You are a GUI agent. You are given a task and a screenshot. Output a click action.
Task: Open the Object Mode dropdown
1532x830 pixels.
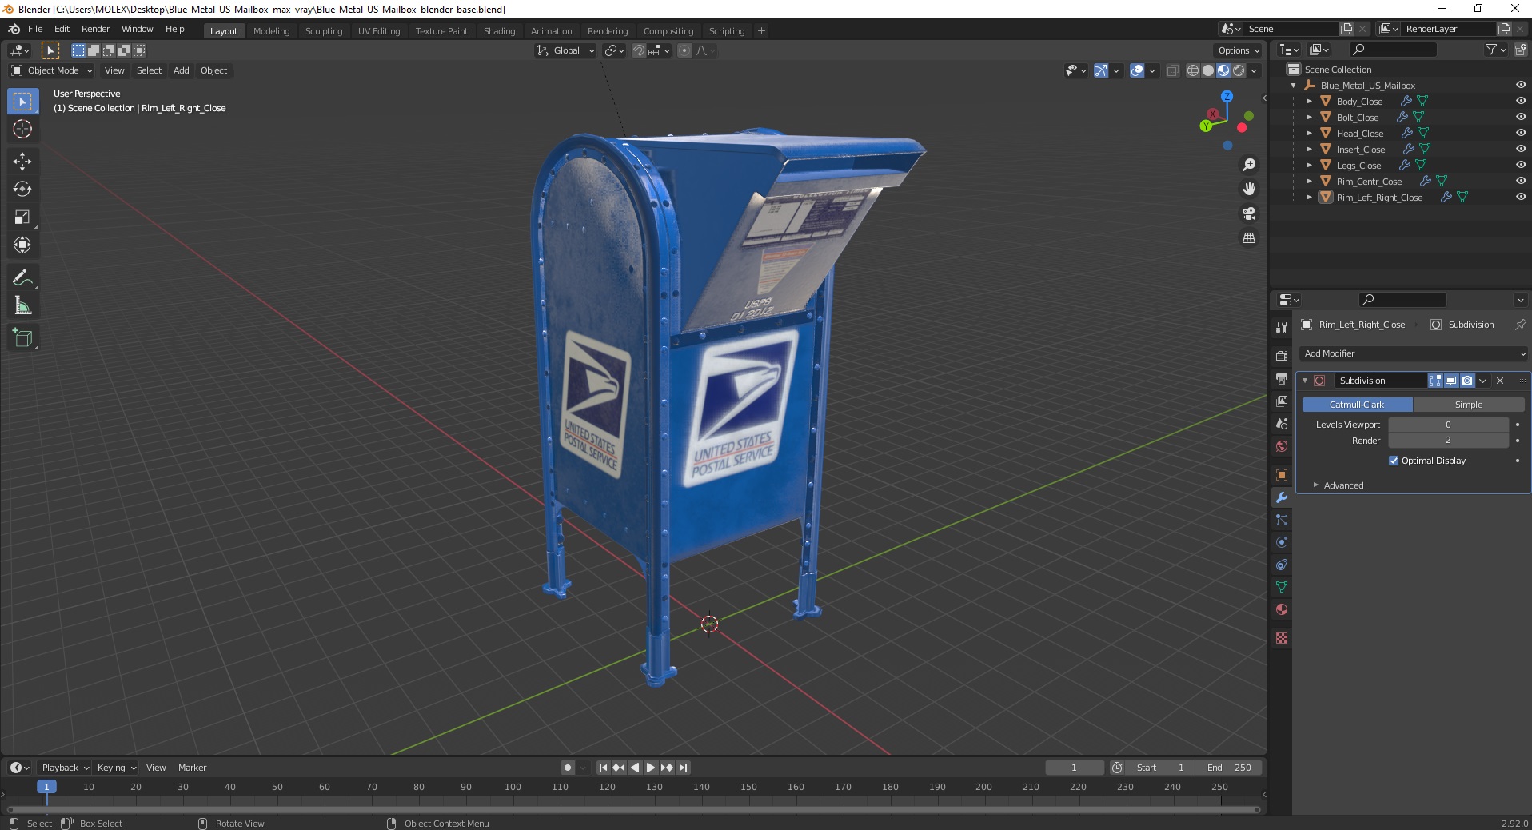point(52,70)
